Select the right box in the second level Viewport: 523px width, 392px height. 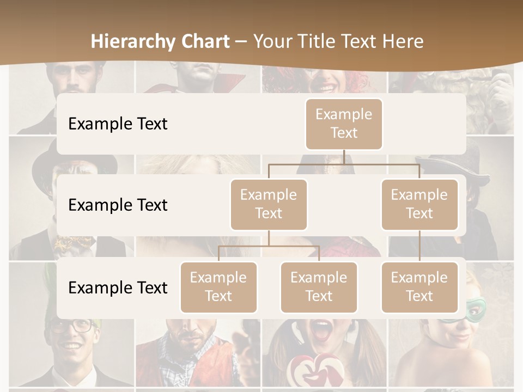[x=419, y=204]
